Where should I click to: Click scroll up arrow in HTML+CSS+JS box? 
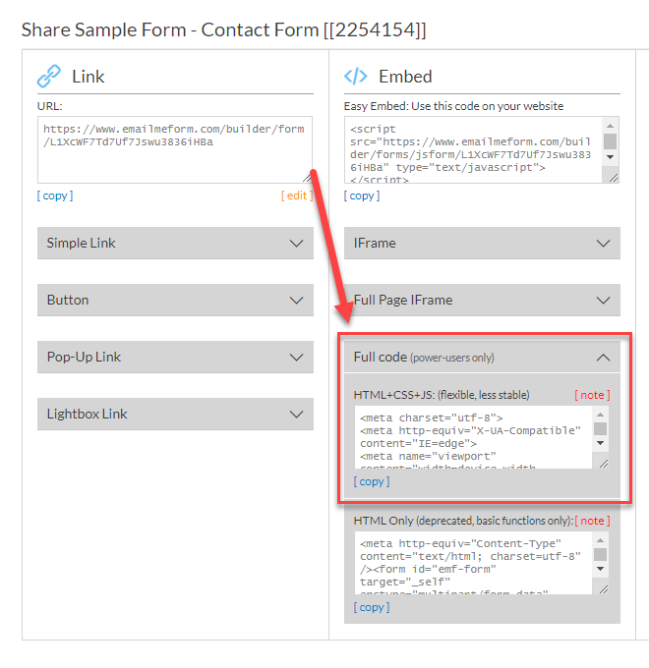click(601, 415)
